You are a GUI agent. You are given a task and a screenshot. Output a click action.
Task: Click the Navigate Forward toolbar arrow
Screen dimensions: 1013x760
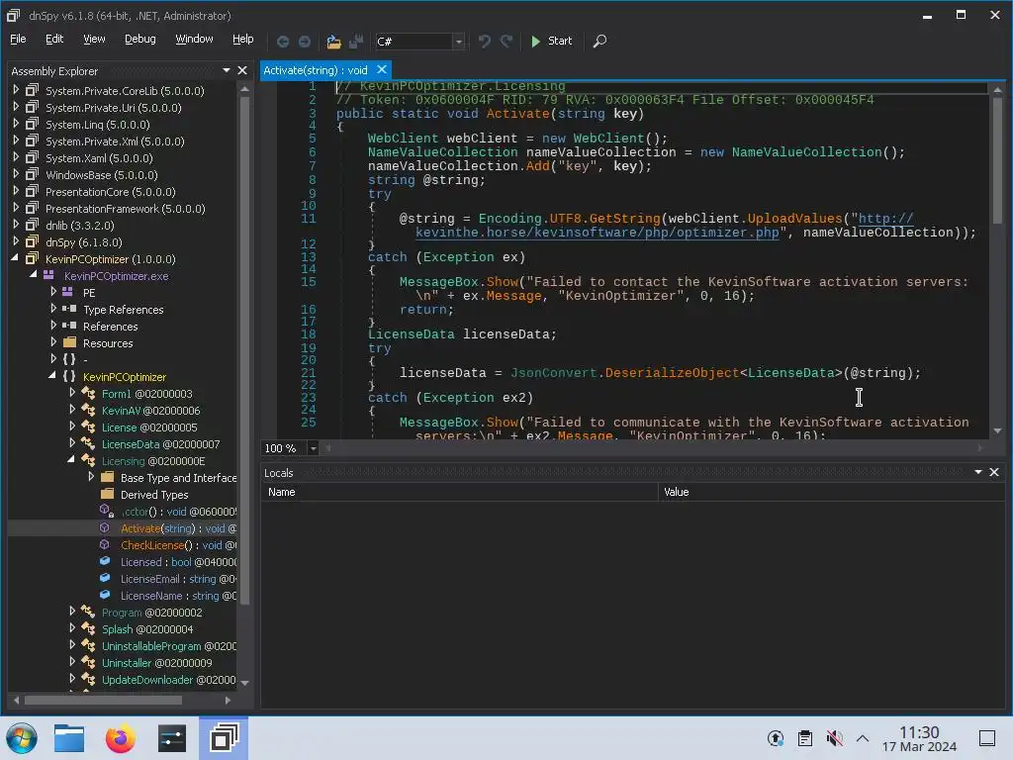pyautogui.click(x=305, y=42)
